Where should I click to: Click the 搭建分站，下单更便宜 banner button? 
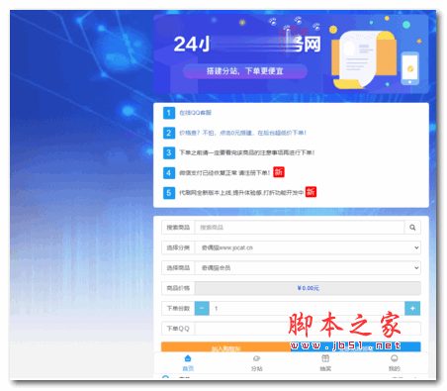[245, 71]
